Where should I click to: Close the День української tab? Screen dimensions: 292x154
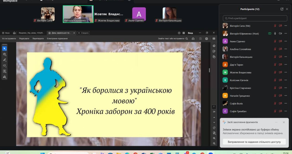pos(74,33)
